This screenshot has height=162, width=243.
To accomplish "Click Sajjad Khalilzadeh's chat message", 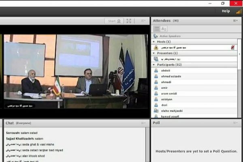I will (x=24, y=139).
